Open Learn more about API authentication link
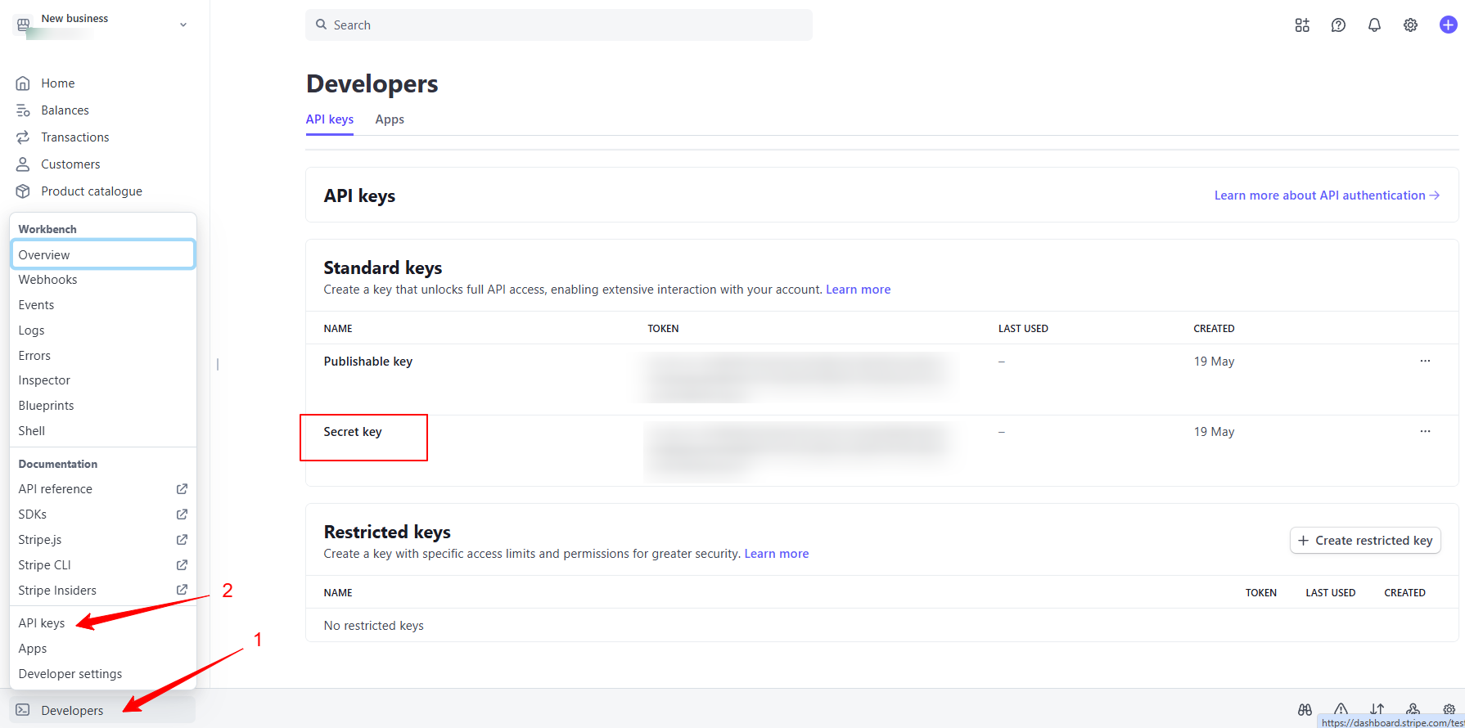Viewport: 1465px width, 728px height. tap(1326, 195)
